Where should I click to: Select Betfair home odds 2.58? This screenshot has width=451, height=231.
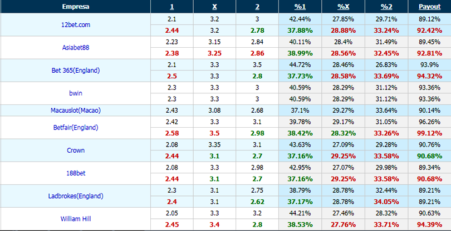[x=171, y=133]
